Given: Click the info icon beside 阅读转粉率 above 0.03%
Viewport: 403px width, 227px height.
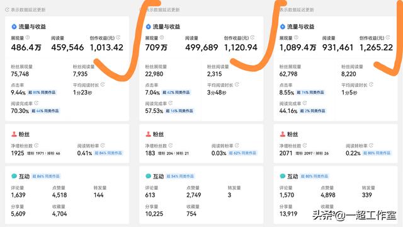Looking at the screenshot, I should pos(237,146).
